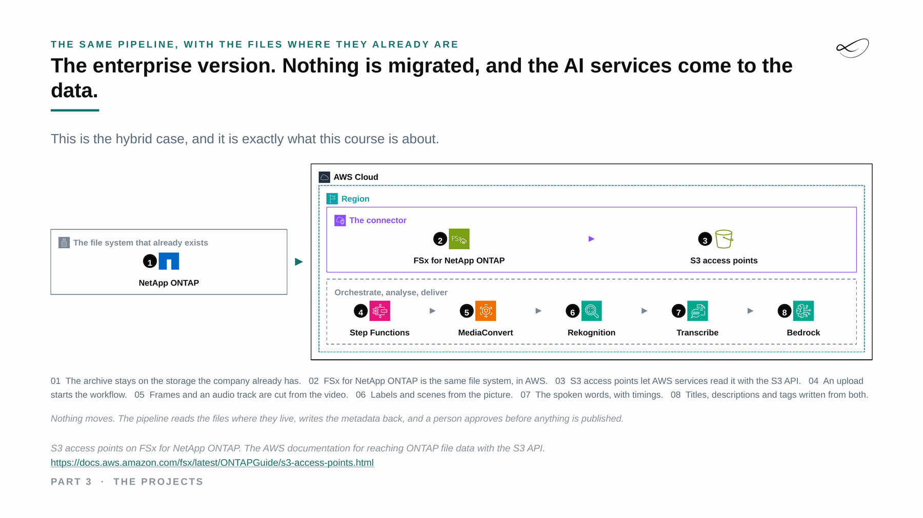Image resolution: width=923 pixels, height=518 pixels.
Task: Click the grey building icon for existing file system
Action: [64, 243]
